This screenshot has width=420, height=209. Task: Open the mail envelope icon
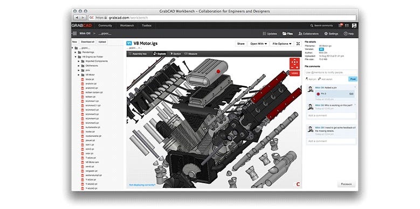(x=347, y=26)
